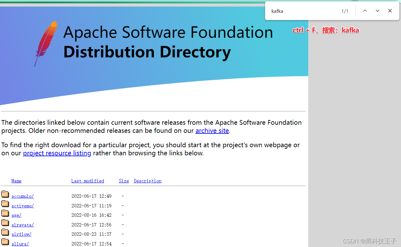Click the Apache feather logo

point(46,44)
